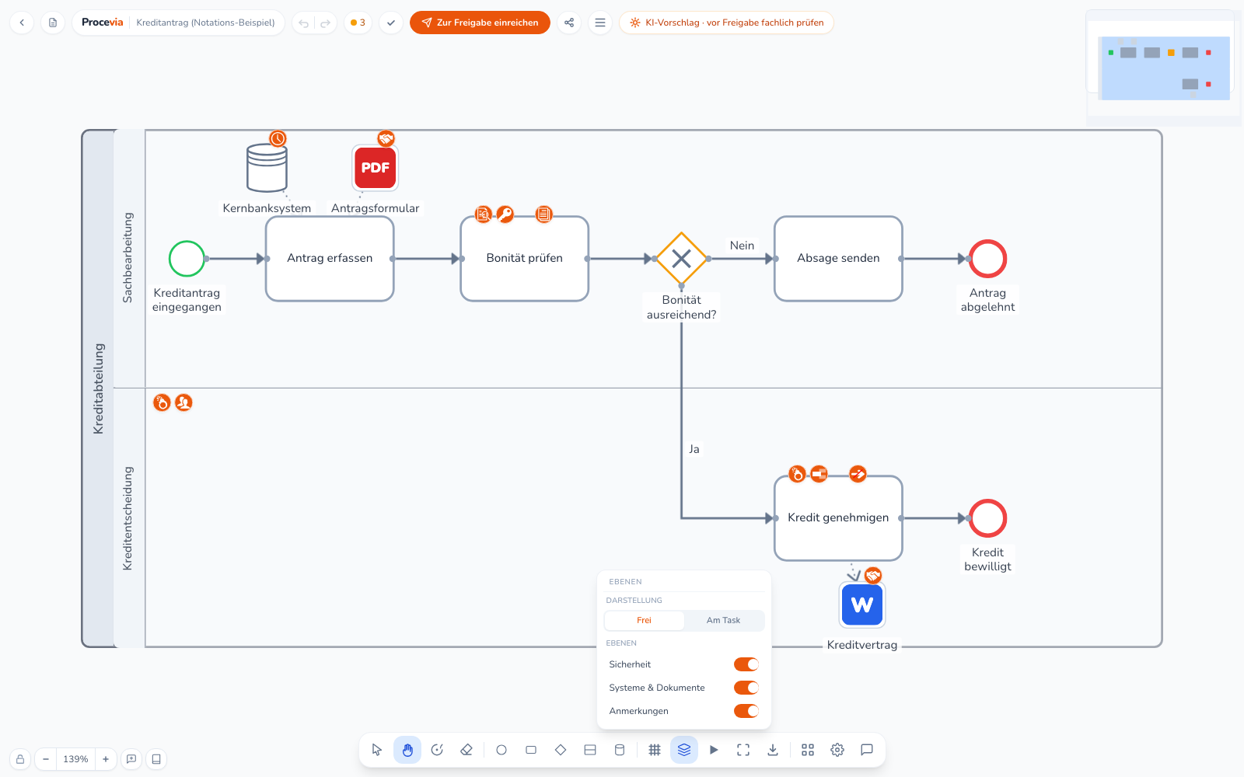Zoom out with the minus button

[46, 759]
